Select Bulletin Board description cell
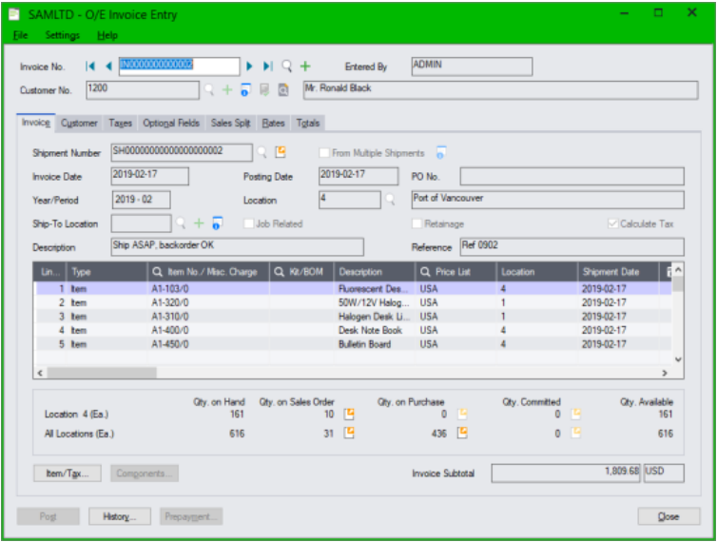Screen dimensions: 717x542 374,344
